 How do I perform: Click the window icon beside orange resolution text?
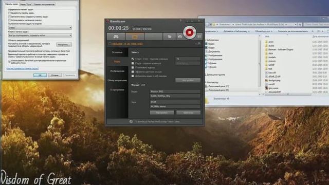point(109,44)
